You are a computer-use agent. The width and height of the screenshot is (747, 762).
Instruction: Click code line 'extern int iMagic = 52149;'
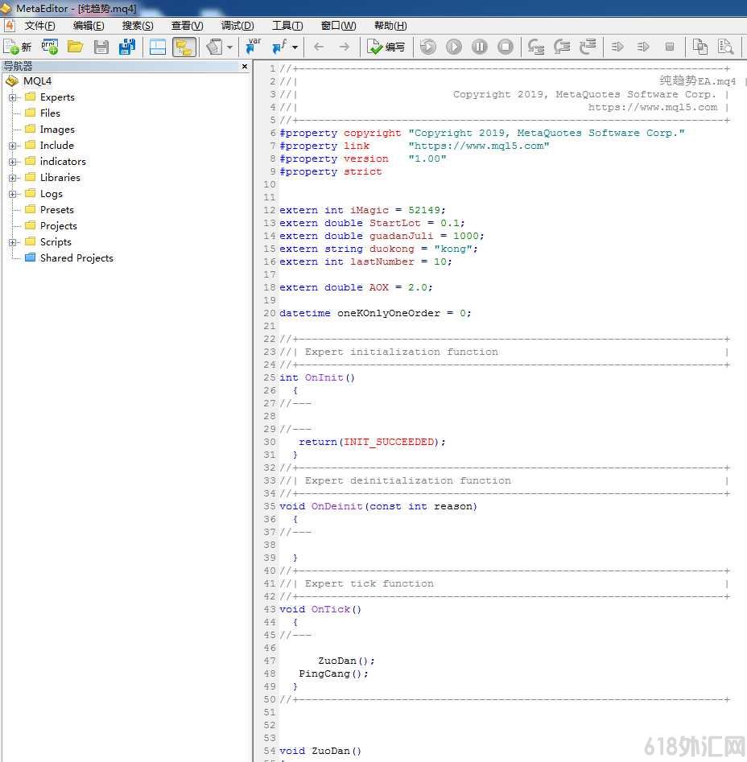coord(362,210)
